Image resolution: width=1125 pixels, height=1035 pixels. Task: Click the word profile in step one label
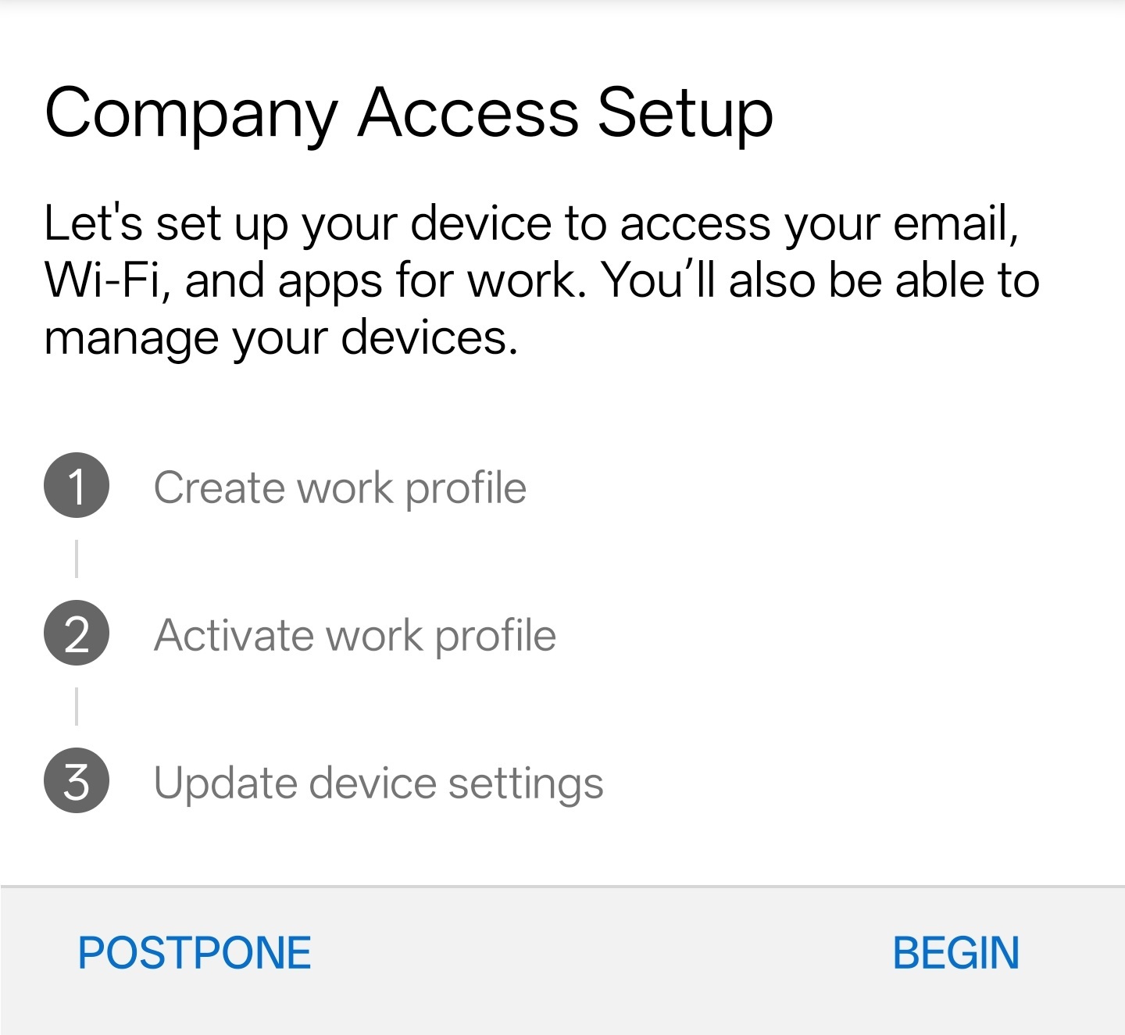[466, 488]
